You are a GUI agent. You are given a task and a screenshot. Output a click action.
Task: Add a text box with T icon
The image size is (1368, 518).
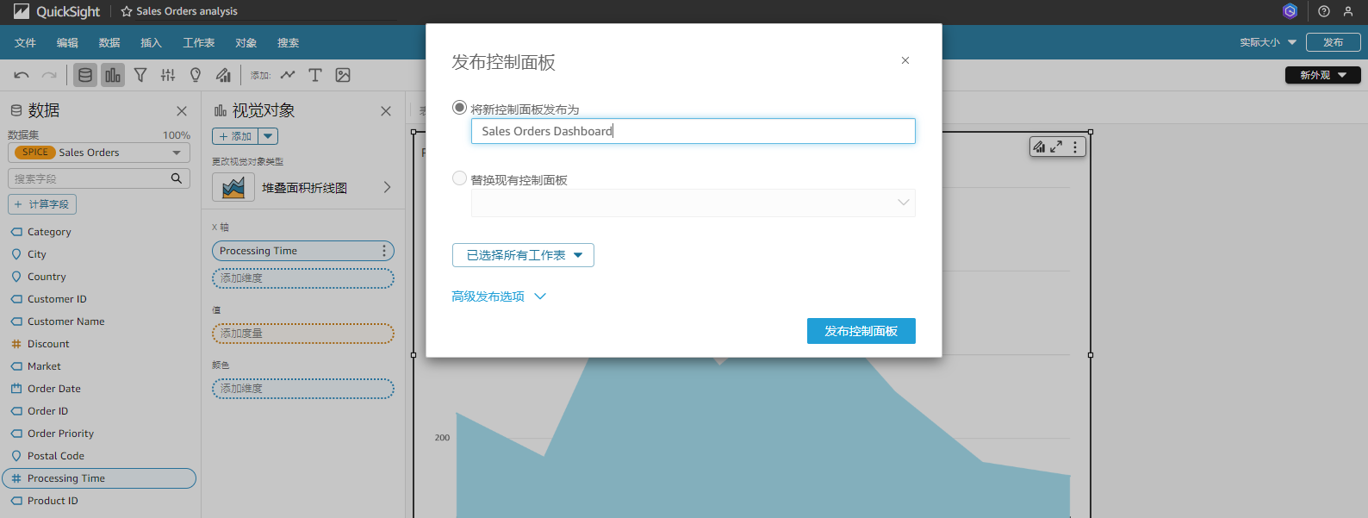tap(315, 75)
